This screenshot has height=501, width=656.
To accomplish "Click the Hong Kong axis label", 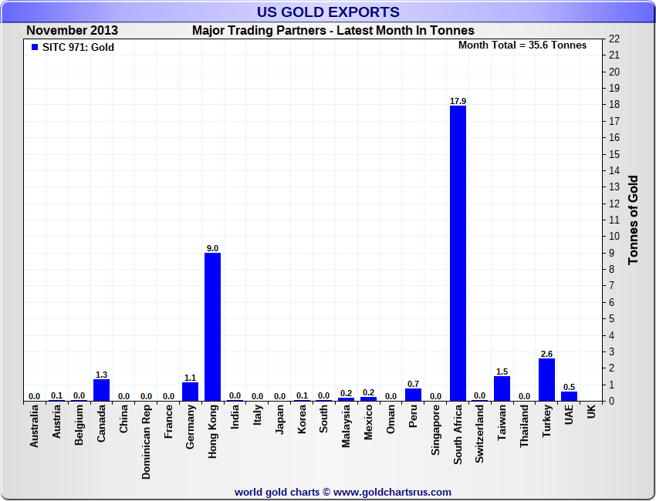I will [x=212, y=431].
